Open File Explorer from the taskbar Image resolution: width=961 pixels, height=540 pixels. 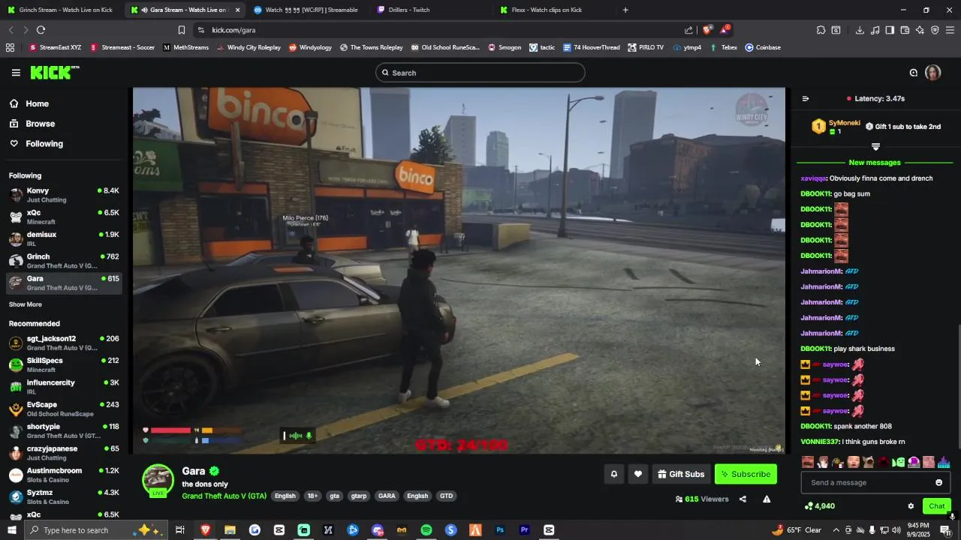pyautogui.click(x=230, y=530)
